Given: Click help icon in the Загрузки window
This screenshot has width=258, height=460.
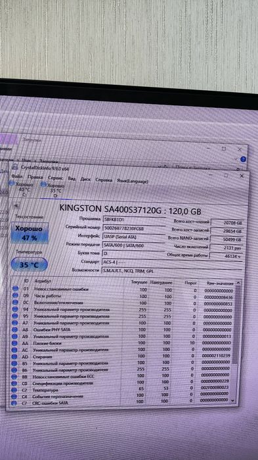Looking at the screenshot, I should 243,159.
